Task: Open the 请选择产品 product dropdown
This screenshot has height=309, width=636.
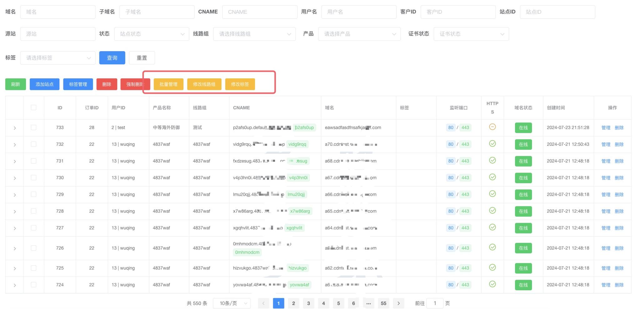Action: click(359, 34)
